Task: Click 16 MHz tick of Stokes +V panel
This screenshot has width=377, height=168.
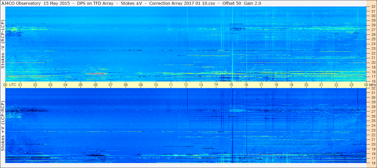Action: click(x=373, y=163)
